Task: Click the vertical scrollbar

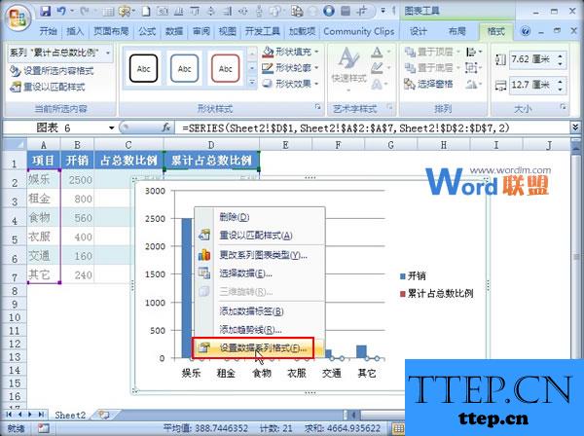Action: 576,257
